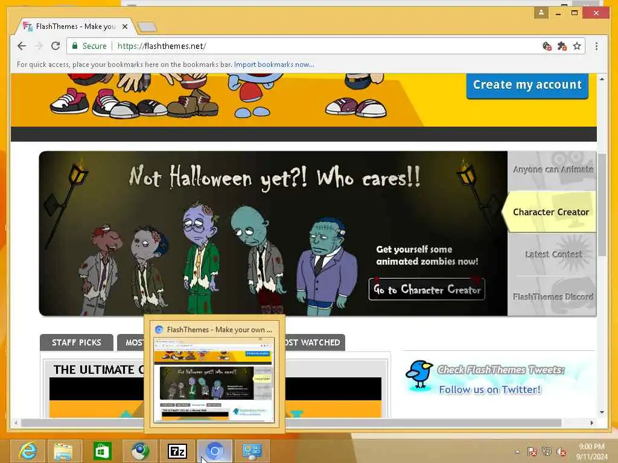Screen dimensions: 618x463
Task: Click the network tray icon
Action: (x=547, y=452)
